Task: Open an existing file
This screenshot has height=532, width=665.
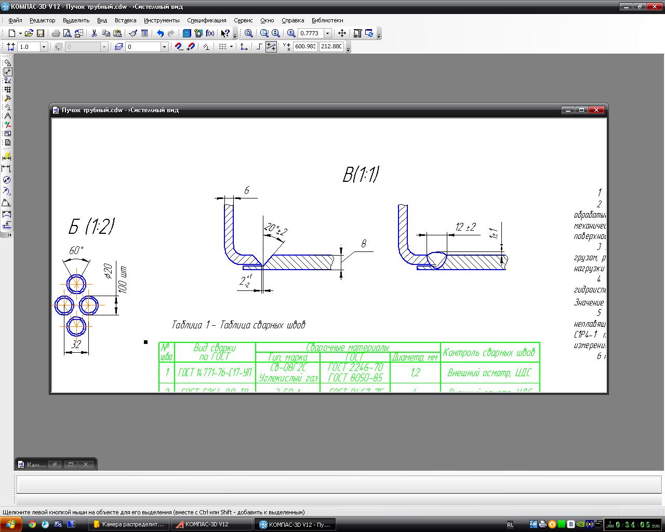Action: click(x=29, y=33)
